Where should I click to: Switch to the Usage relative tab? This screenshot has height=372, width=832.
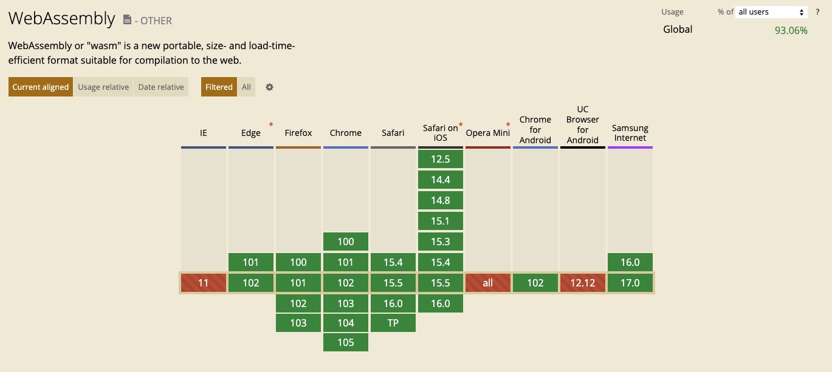(x=103, y=87)
